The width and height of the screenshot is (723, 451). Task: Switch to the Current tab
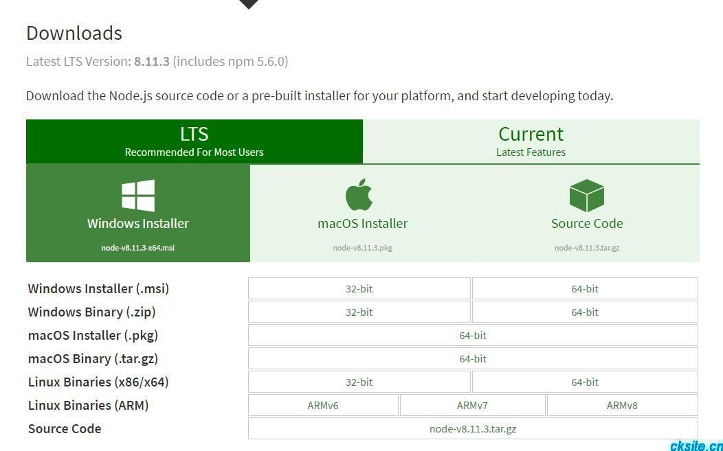click(531, 141)
